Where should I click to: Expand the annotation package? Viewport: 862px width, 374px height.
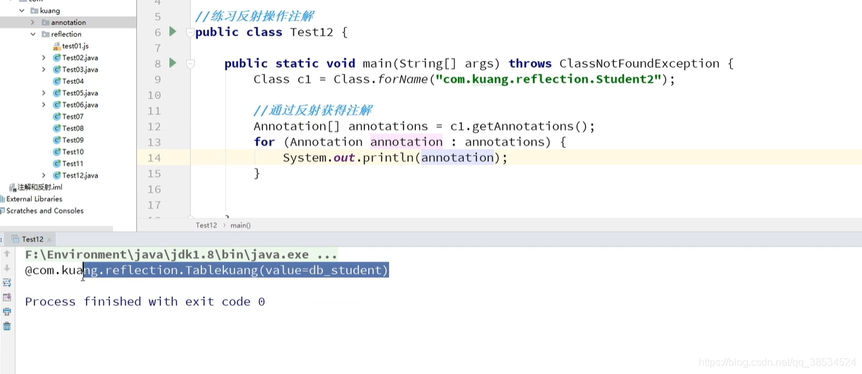[x=32, y=23]
